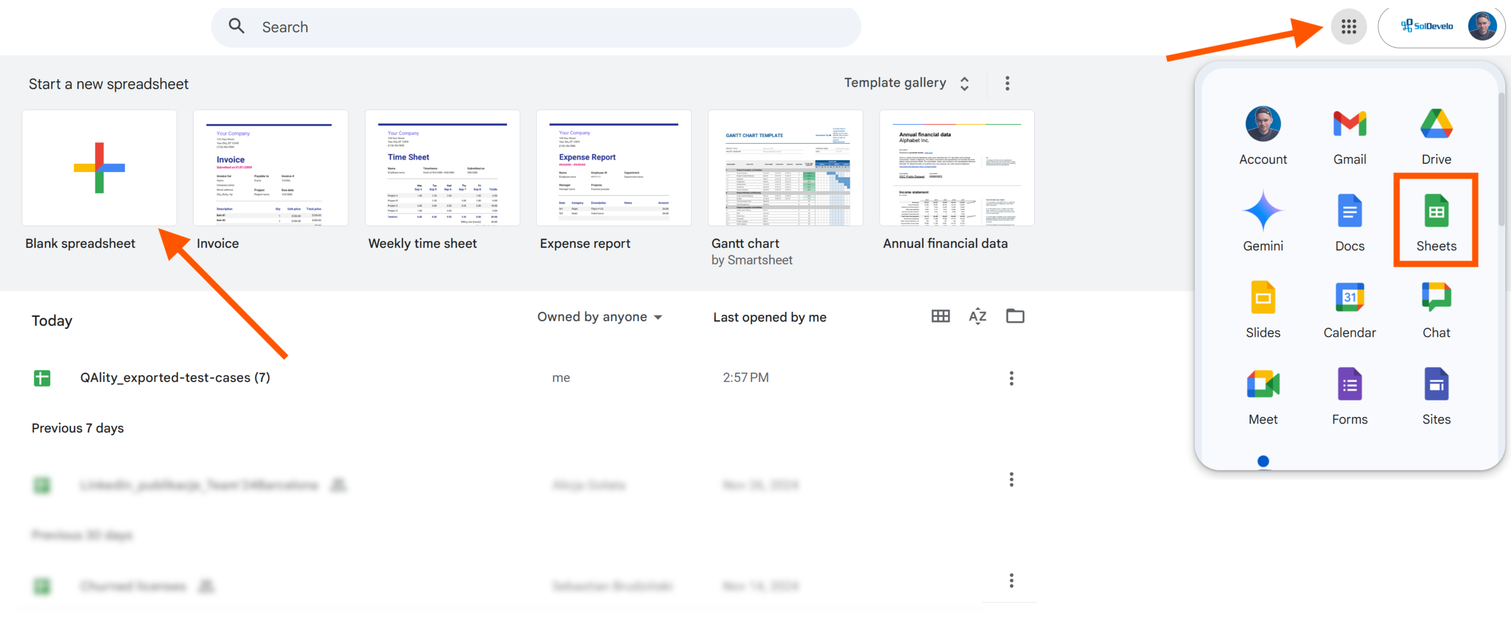Open QAlity_exported-test-cases (7) spreadsheet
This screenshot has width=1511, height=630.
click(x=175, y=378)
